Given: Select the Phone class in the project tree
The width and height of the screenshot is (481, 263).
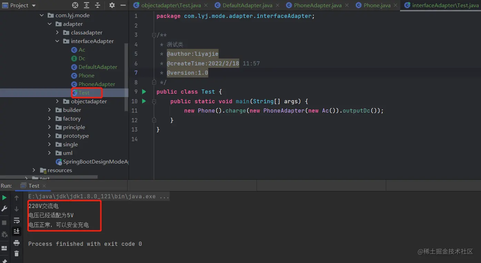Looking at the screenshot, I should pos(83,75).
